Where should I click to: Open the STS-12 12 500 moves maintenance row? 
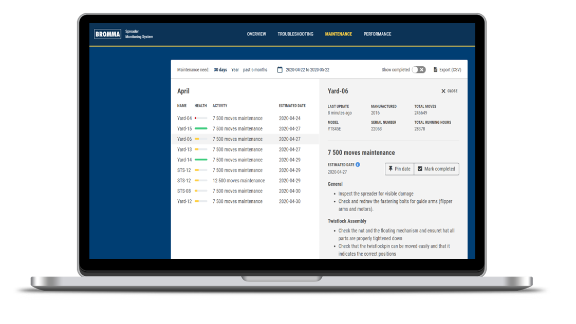pos(238,181)
